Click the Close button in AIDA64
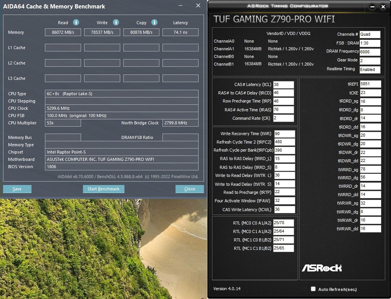 point(189,189)
